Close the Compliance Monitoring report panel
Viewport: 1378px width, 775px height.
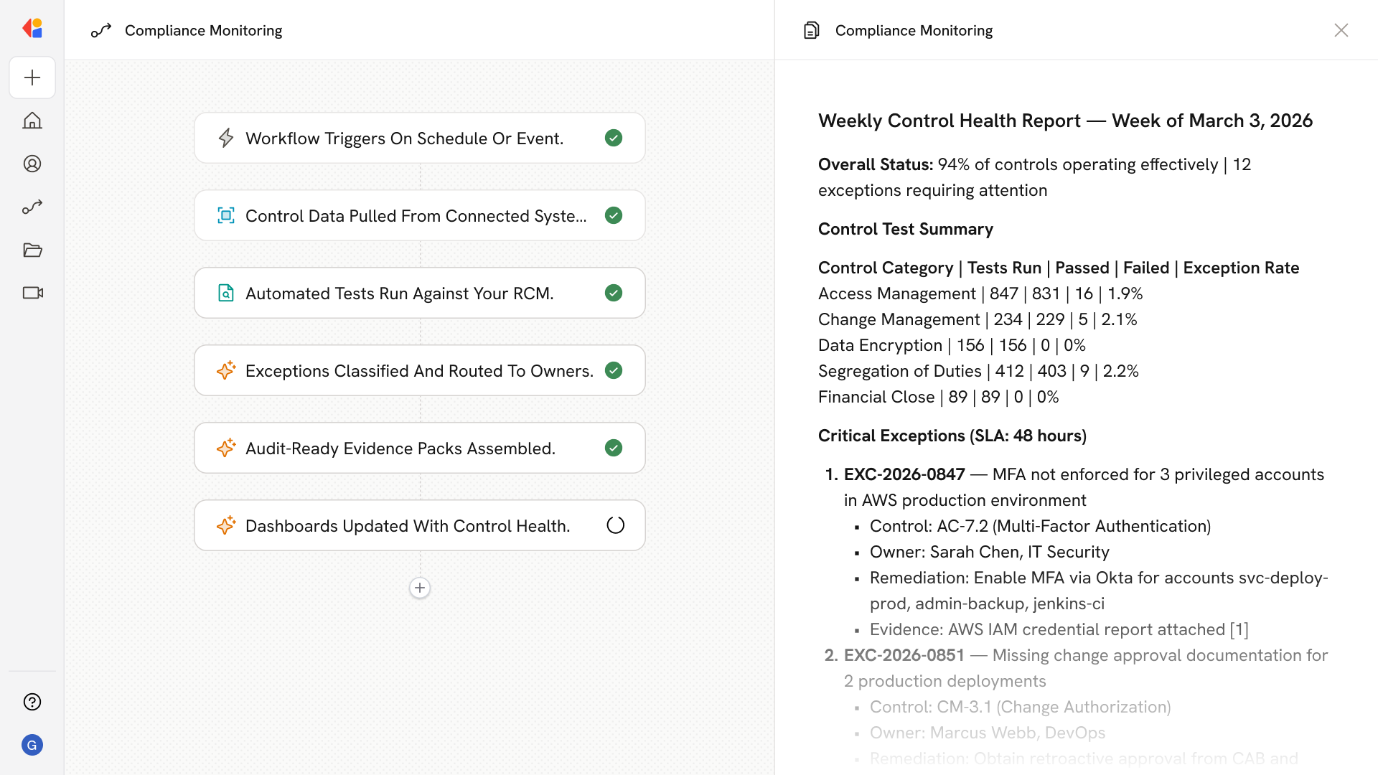coord(1341,30)
